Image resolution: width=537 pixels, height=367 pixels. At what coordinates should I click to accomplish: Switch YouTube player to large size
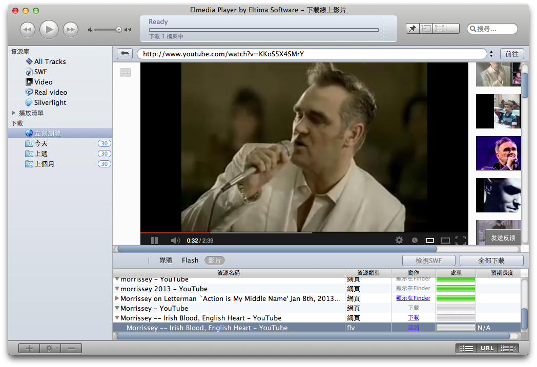[x=445, y=241]
